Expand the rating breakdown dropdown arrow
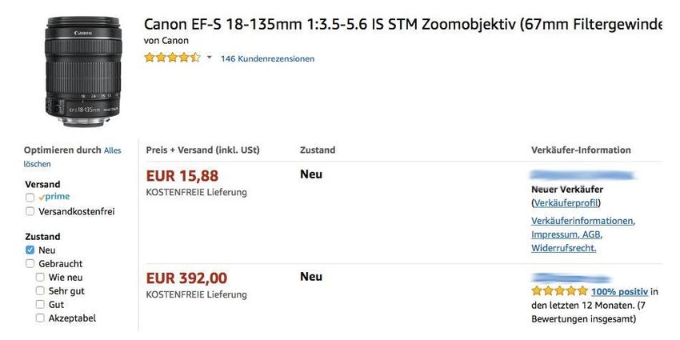This screenshot has height=340, width=680. (210, 58)
